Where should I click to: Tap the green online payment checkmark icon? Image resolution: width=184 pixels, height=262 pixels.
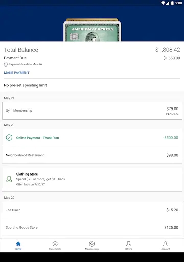pyautogui.click(x=9, y=138)
